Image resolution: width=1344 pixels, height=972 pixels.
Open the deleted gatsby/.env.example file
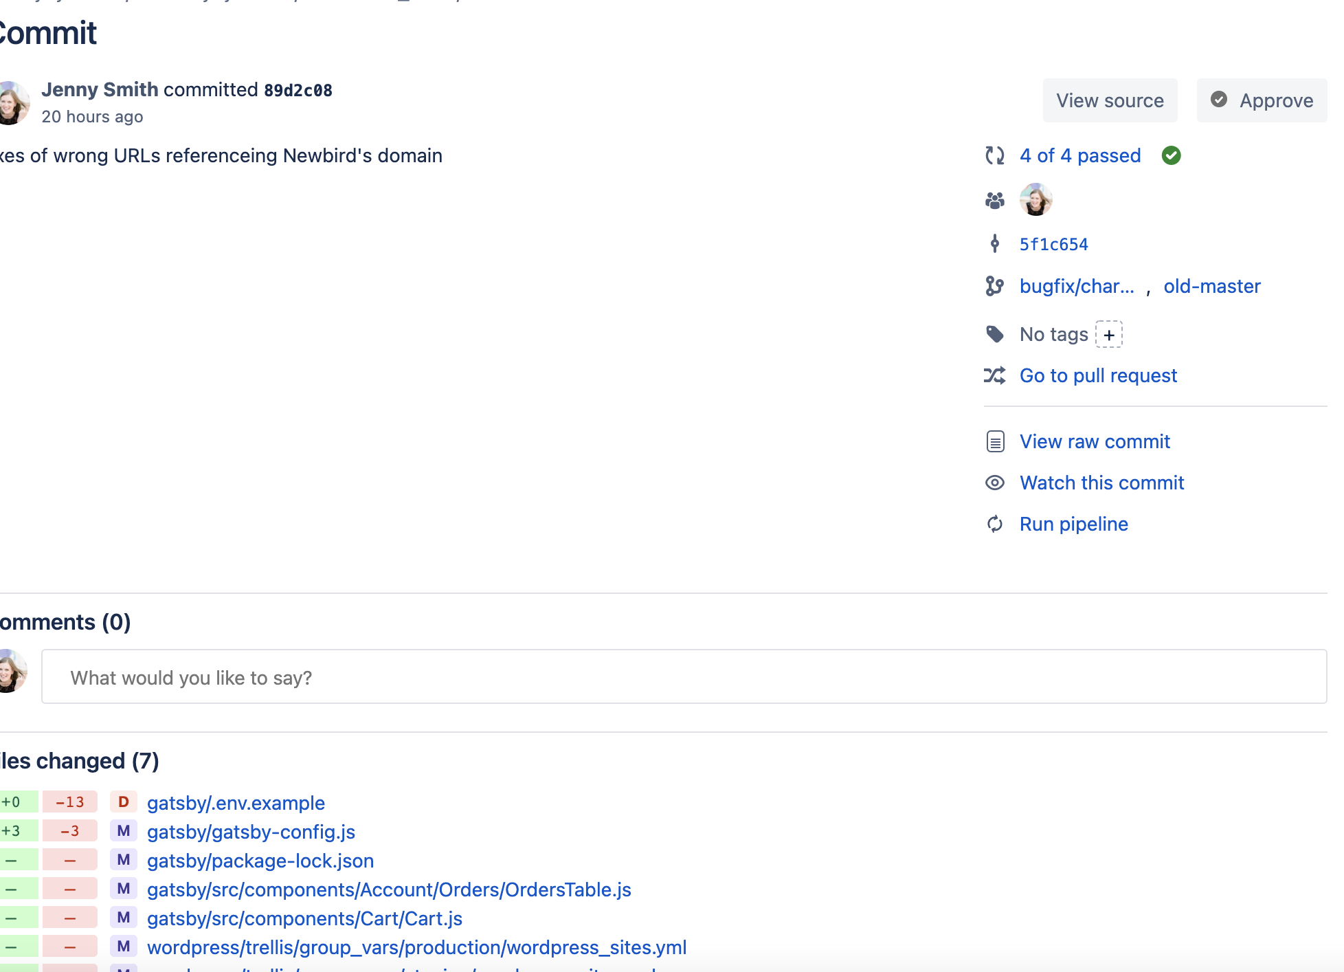pyautogui.click(x=236, y=803)
